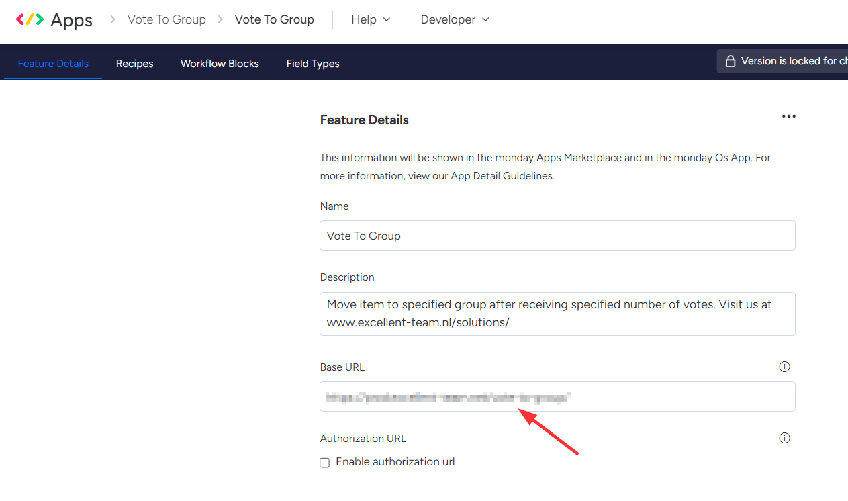The width and height of the screenshot is (848, 501).
Task: Click the version locked padlock icon
Action: (731, 62)
